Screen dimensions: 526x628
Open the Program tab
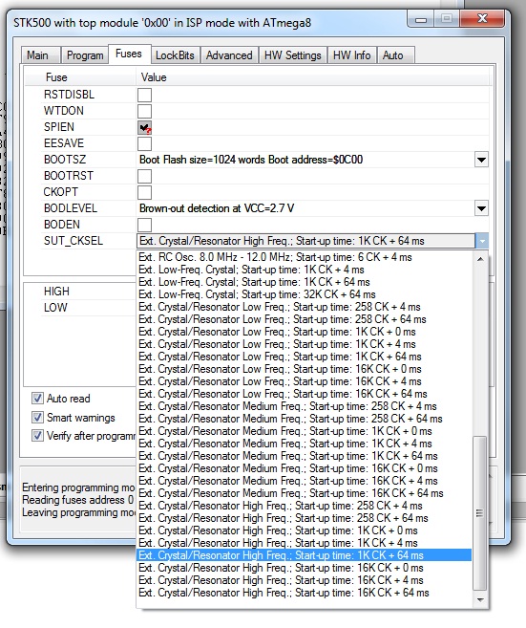85,55
